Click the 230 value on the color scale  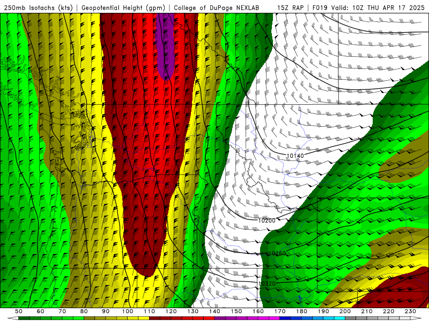coord(410,311)
